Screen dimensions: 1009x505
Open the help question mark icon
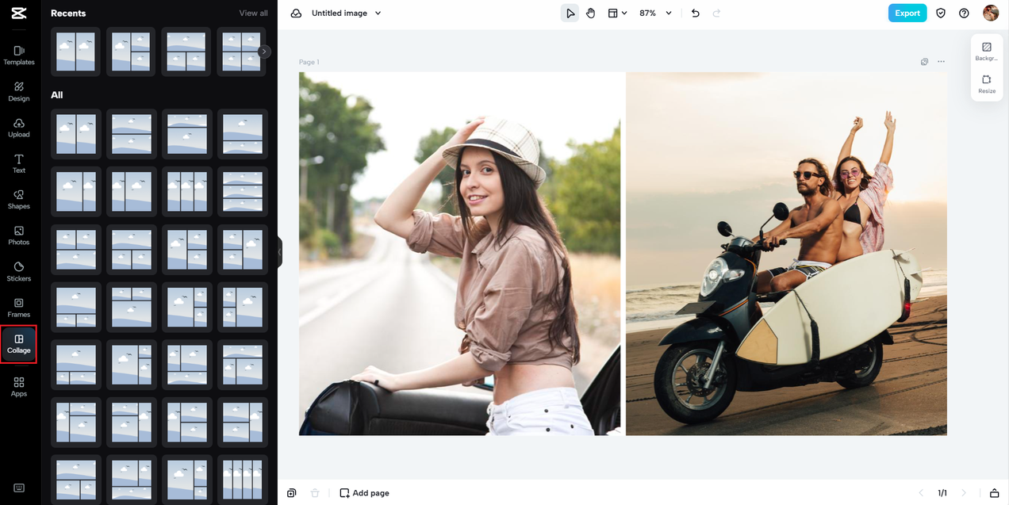click(964, 13)
